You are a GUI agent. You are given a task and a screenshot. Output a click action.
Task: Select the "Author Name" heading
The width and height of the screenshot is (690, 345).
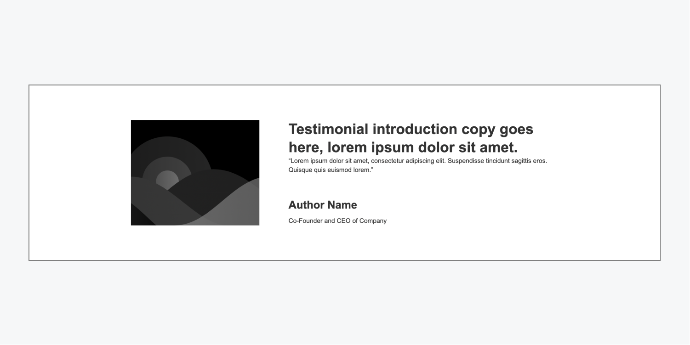322,205
